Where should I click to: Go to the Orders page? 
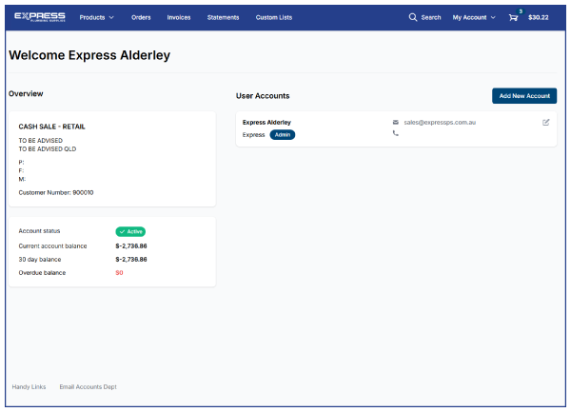click(141, 17)
